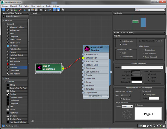This screenshot has width=167, height=129.
Task: Activate the Select Tool arrow in the toolbar
Action: pos(3,10)
